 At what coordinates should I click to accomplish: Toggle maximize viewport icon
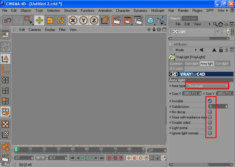point(164,30)
